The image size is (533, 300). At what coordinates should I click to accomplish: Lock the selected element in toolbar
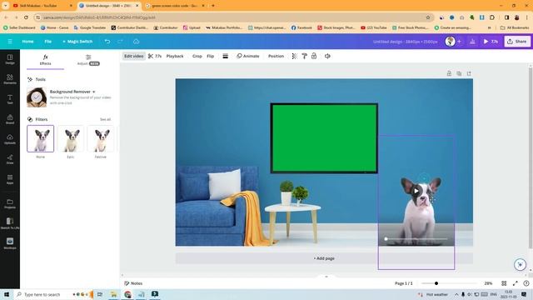pyautogui.click(x=314, y=56)
